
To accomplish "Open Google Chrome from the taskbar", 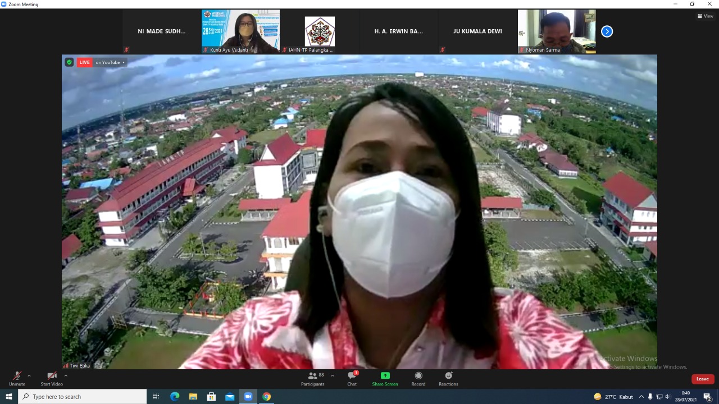I will coord(266,397).
